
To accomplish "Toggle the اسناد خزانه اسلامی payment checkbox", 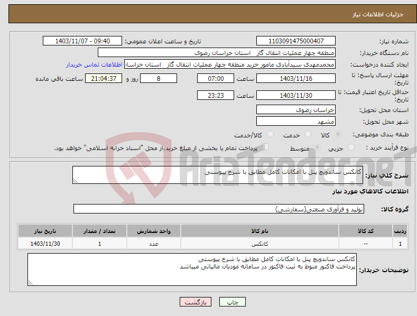I will [265, 146].
